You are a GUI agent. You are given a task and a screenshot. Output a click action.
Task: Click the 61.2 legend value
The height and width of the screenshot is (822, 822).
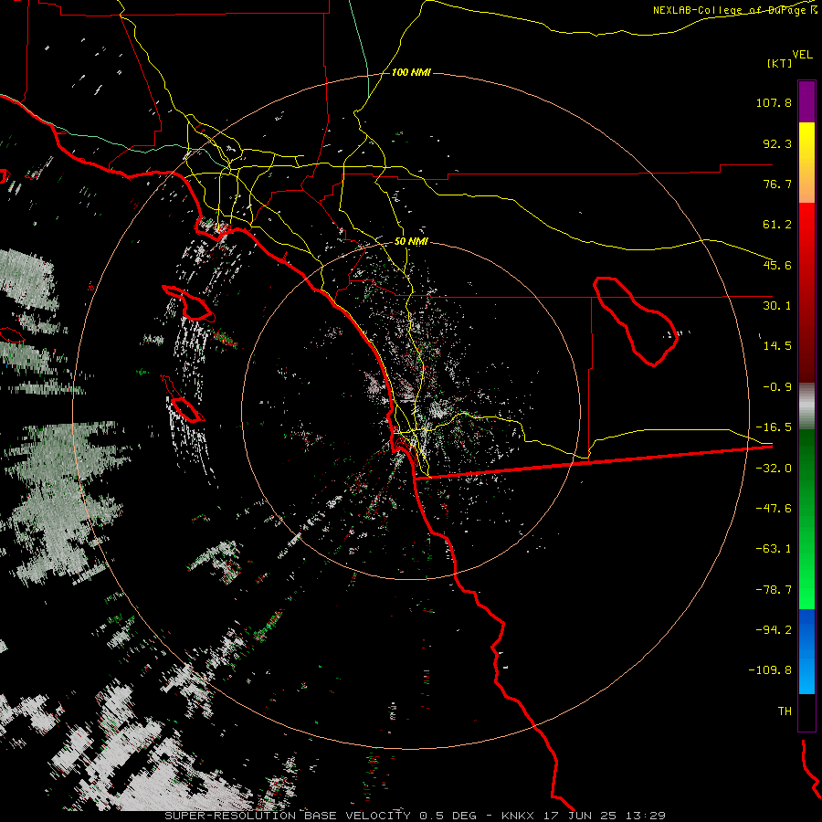point(777,225)
